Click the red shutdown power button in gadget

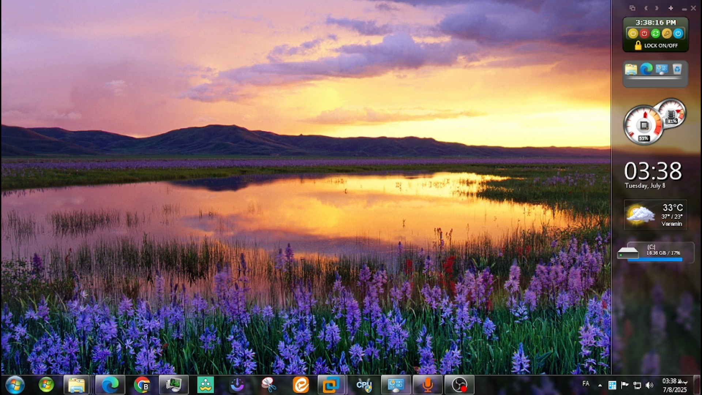pyautogui.click(x=644, y=34)
